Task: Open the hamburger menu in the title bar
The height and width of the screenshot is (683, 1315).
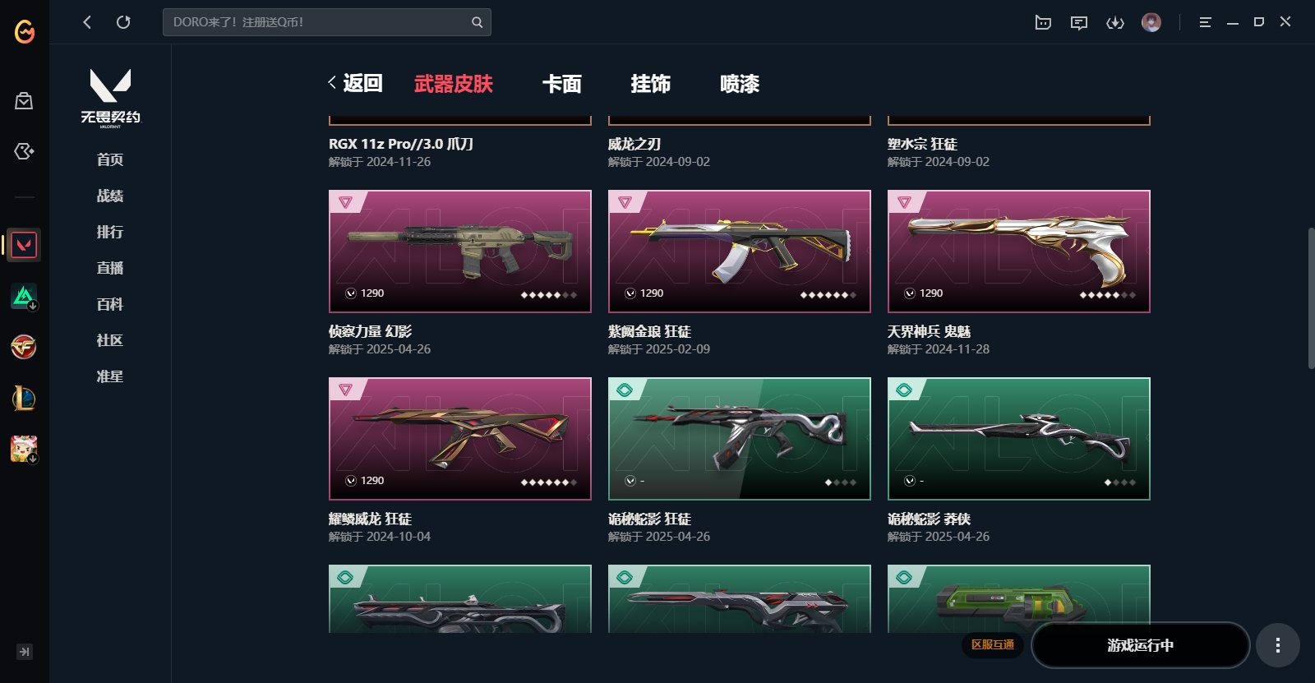Action: (x=1205, y=22)
